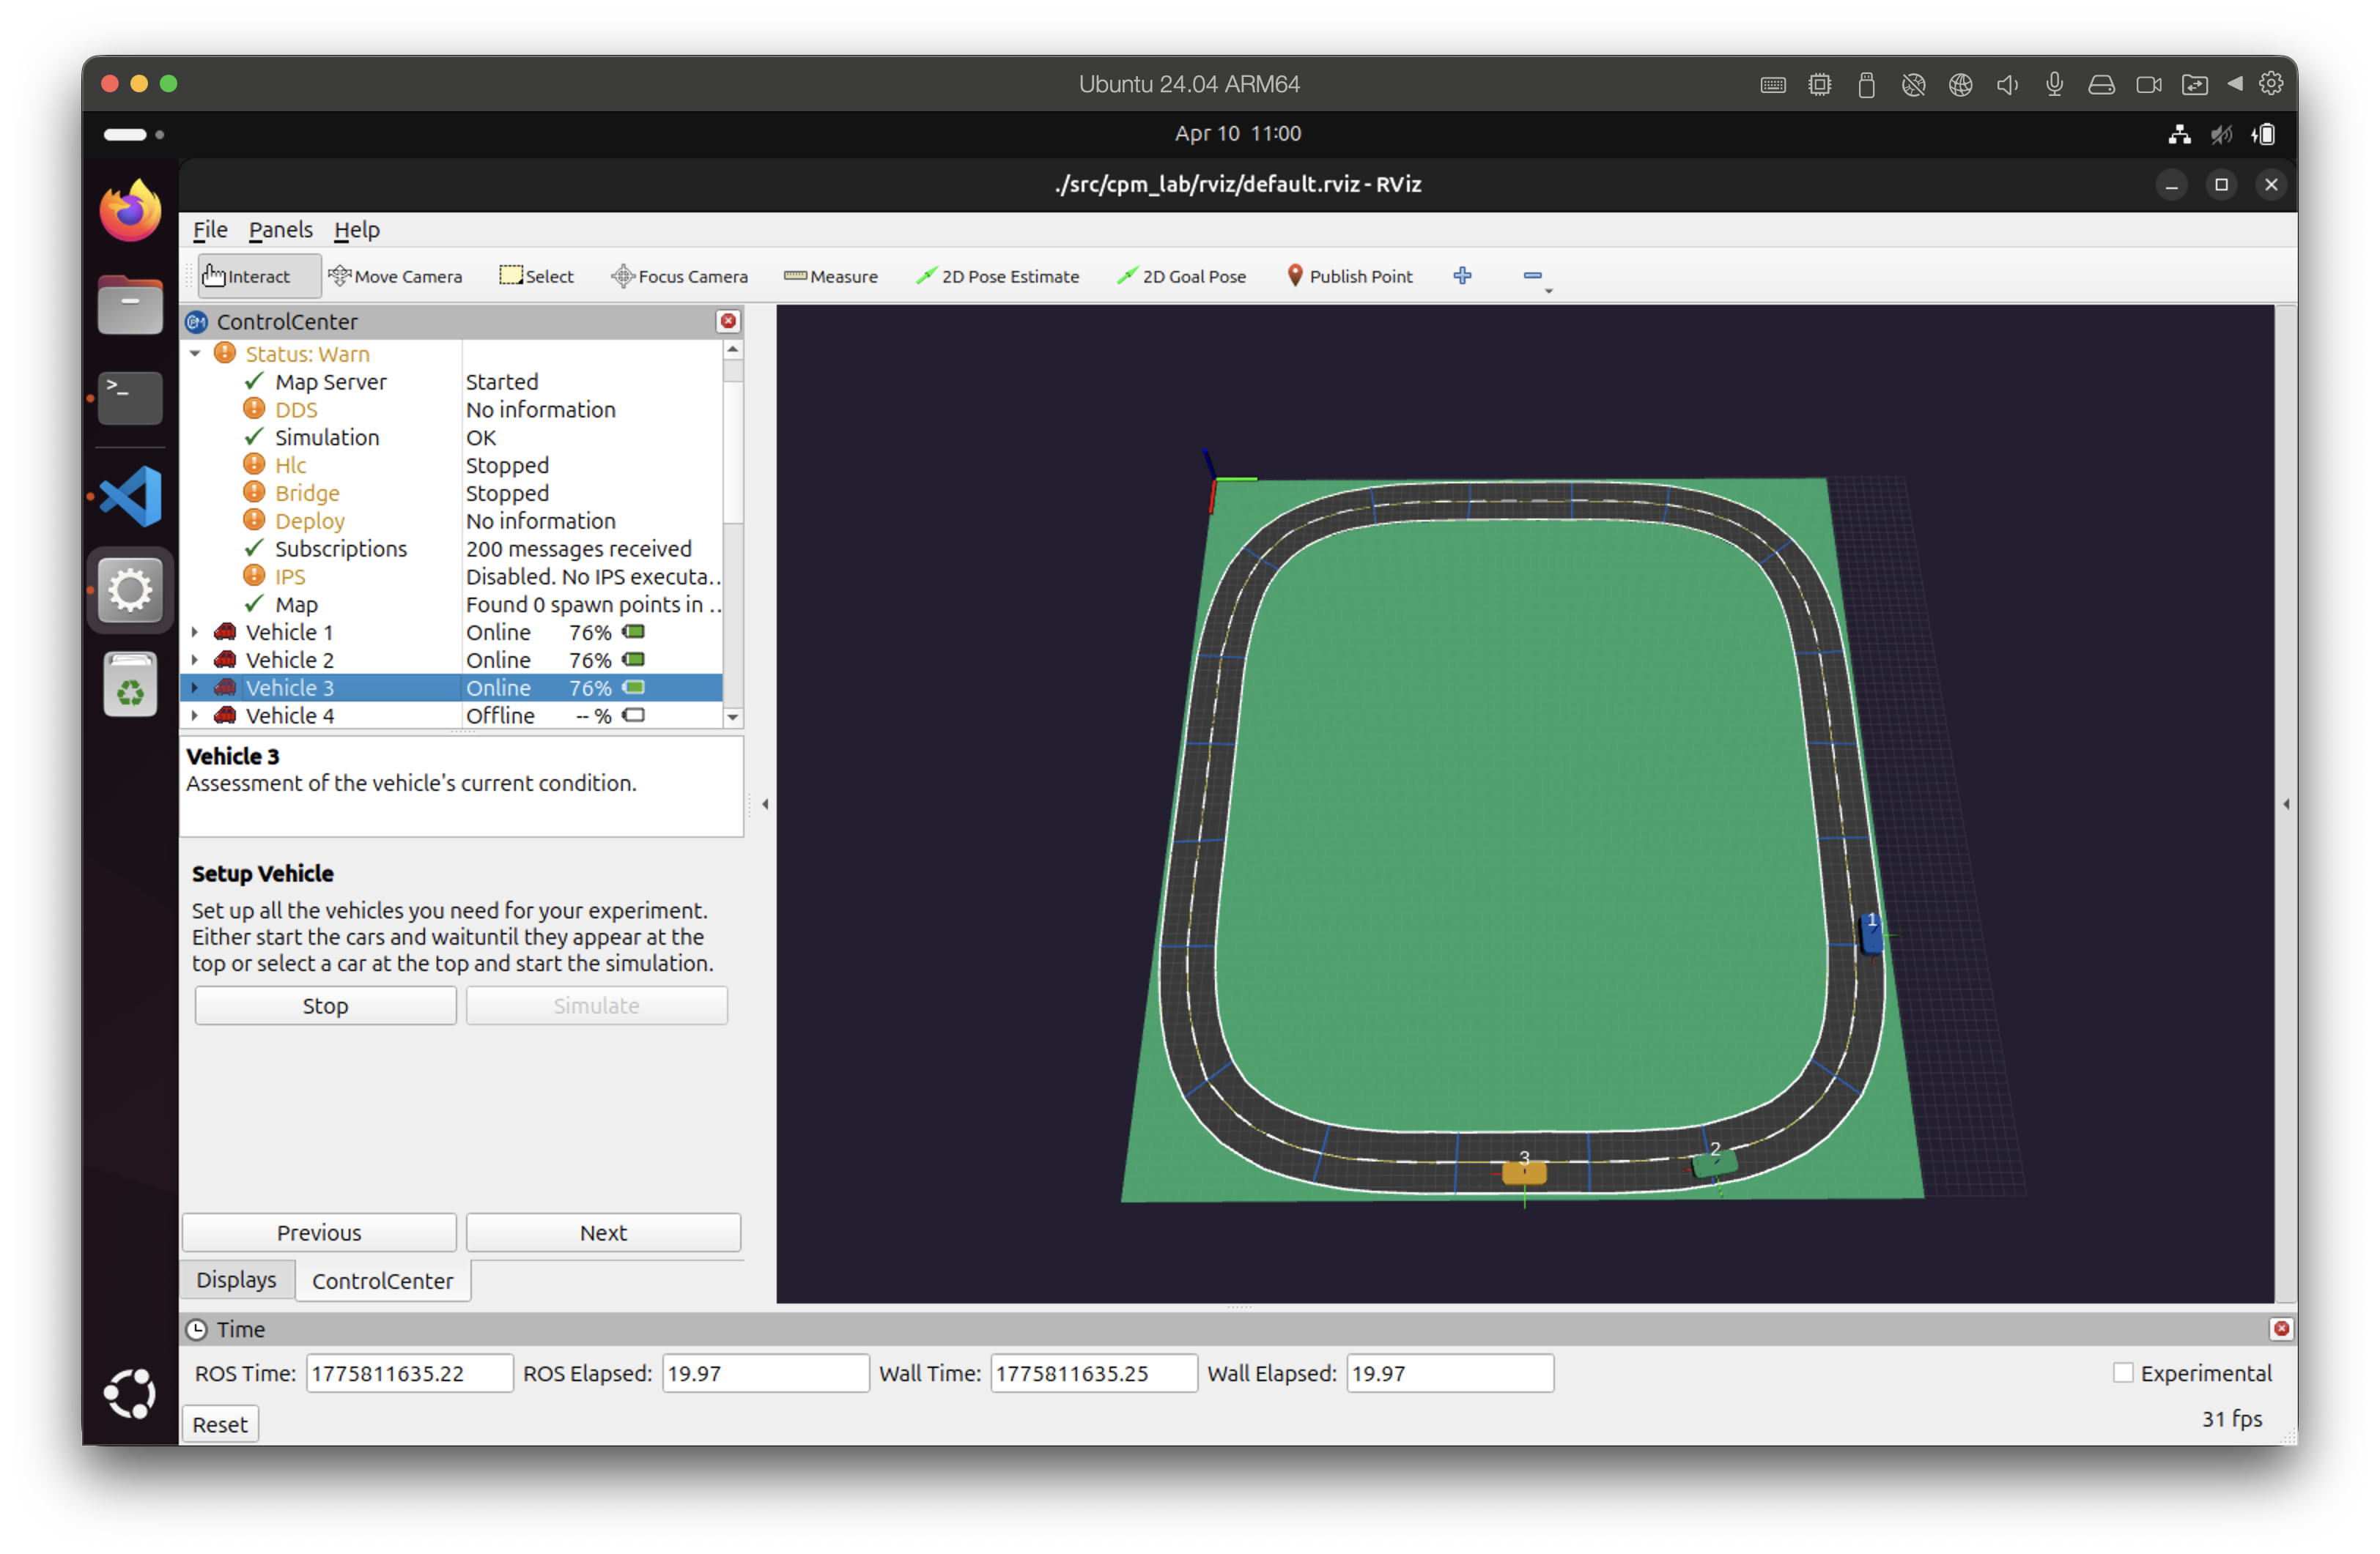The width and height of the screenshot is (2380, 1554).
Task: Close the Time panel
Action: 2281,1328
